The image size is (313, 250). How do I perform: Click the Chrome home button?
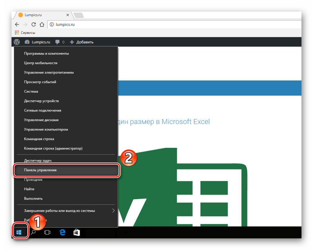click(42, 25)
